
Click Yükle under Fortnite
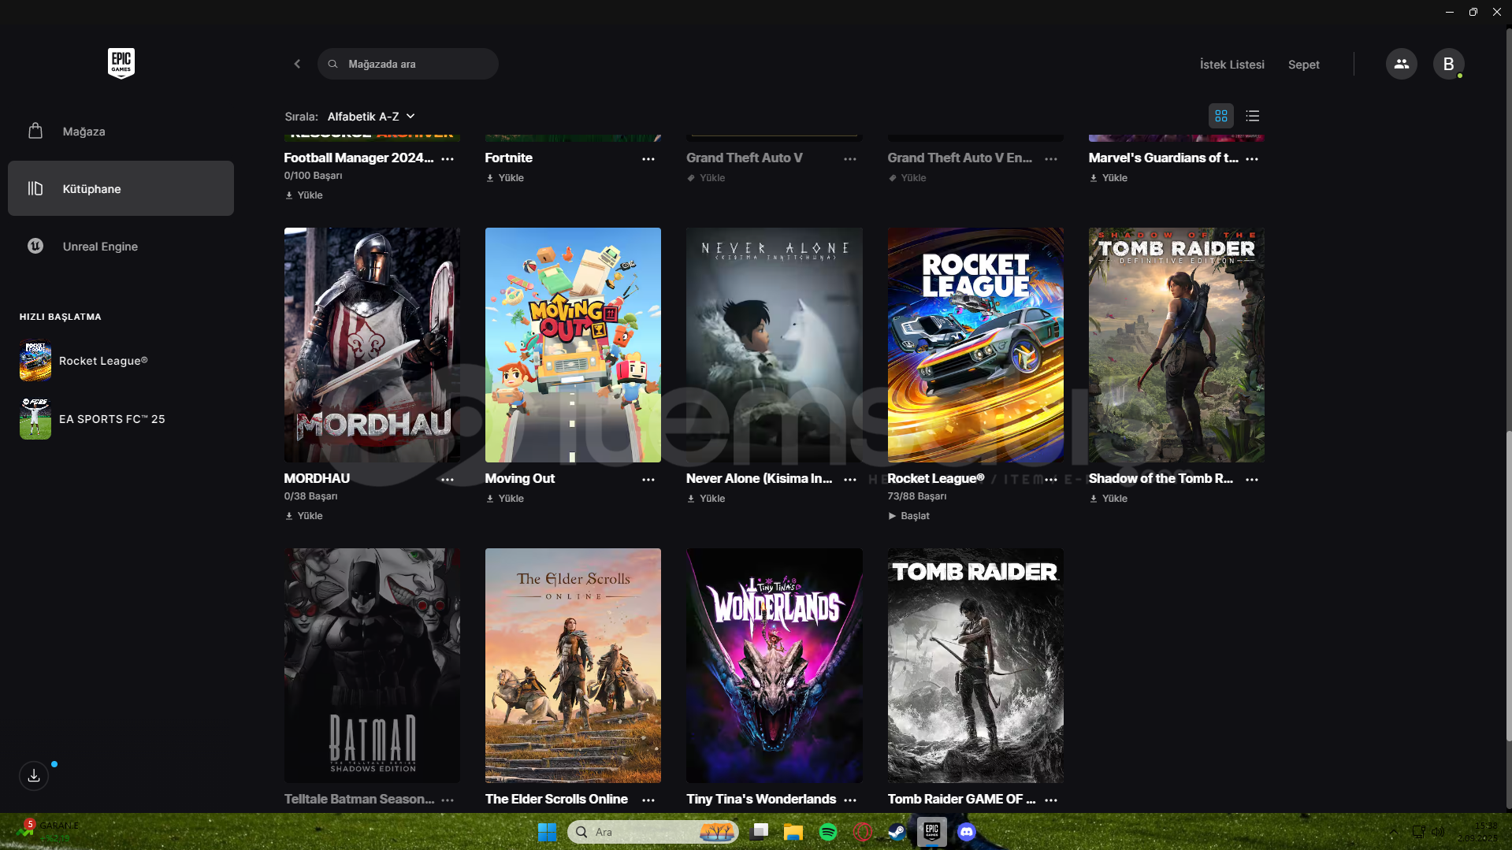(x=505, y=178)
